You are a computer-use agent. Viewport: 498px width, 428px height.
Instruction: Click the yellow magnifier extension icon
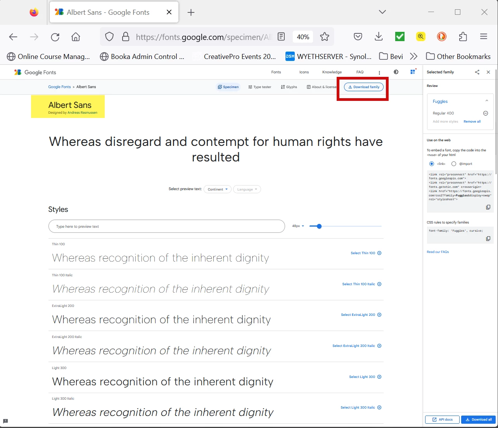(x=421, y=37)
